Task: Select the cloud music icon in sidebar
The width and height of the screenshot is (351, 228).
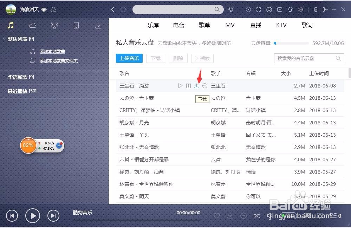Action: (x=32, y=25)
